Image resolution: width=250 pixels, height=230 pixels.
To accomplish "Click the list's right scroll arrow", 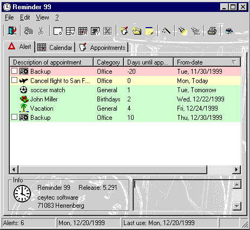I will (x=236, y=170).
